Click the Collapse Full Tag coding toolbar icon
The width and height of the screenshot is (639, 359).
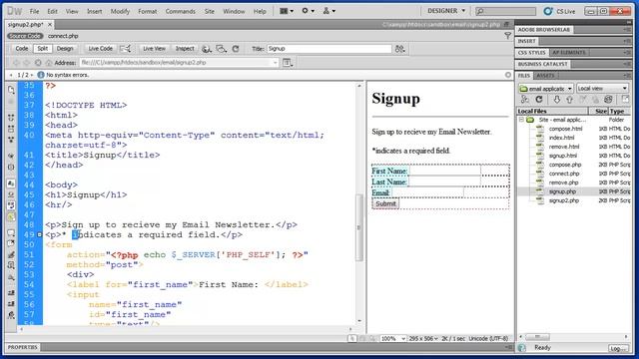pos(11,118)
